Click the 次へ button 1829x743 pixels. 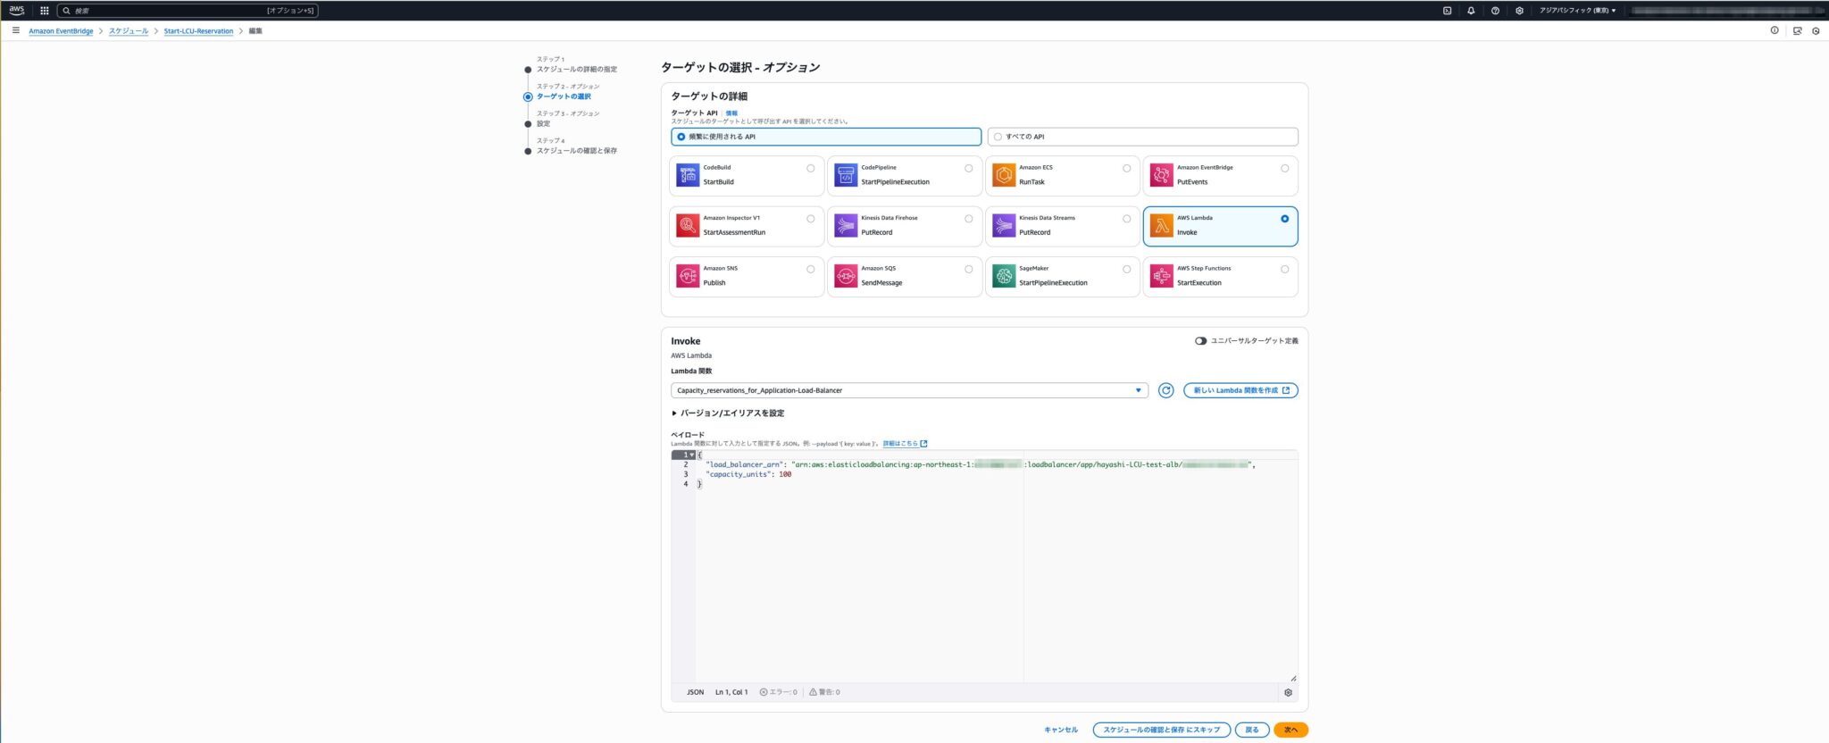point(1290,730)
